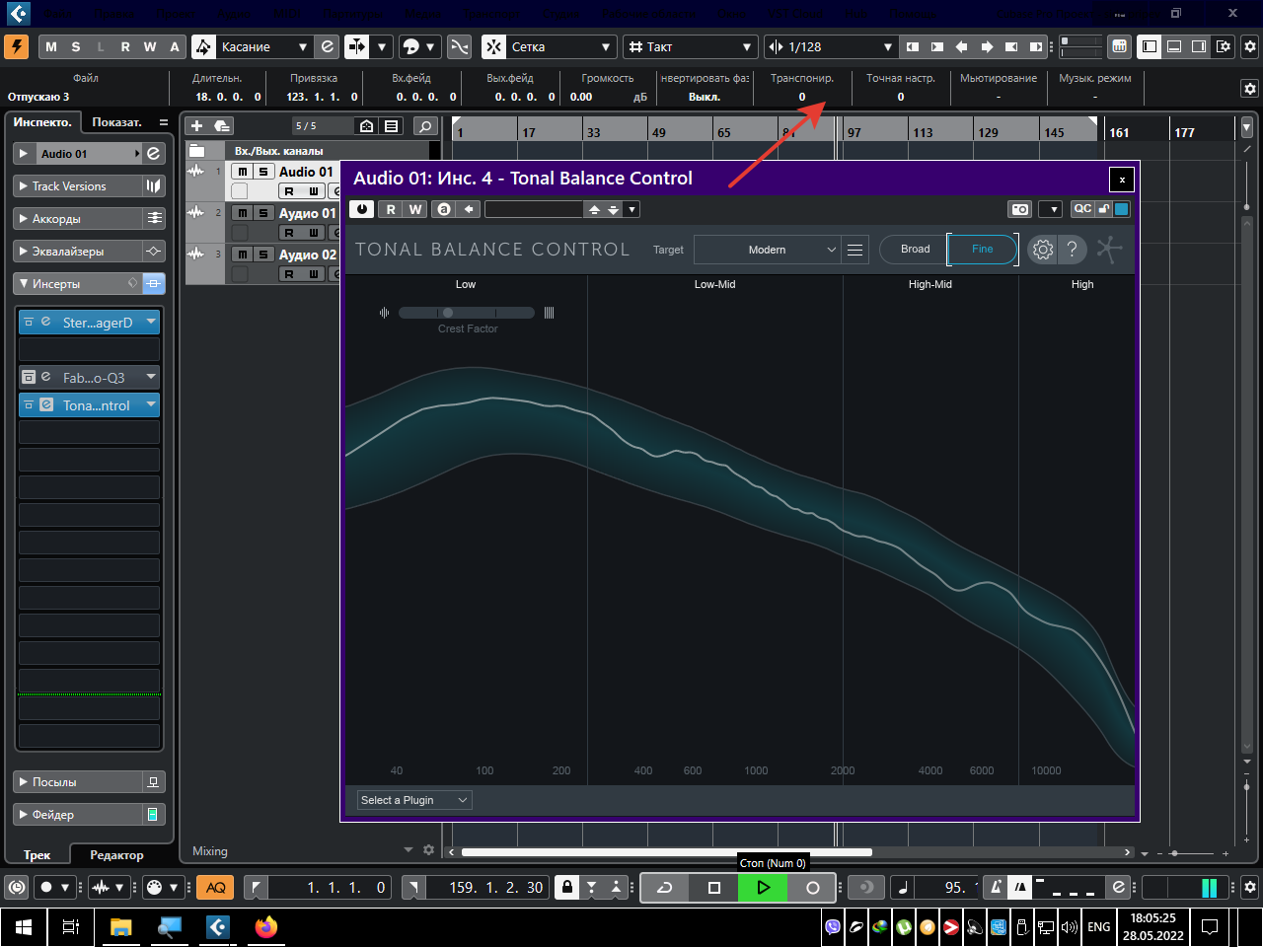Screen dimensions: 1263x947
Task: Open plugin settings gear in Tonal Balance Control
Action: click(x=1042, y=250)
